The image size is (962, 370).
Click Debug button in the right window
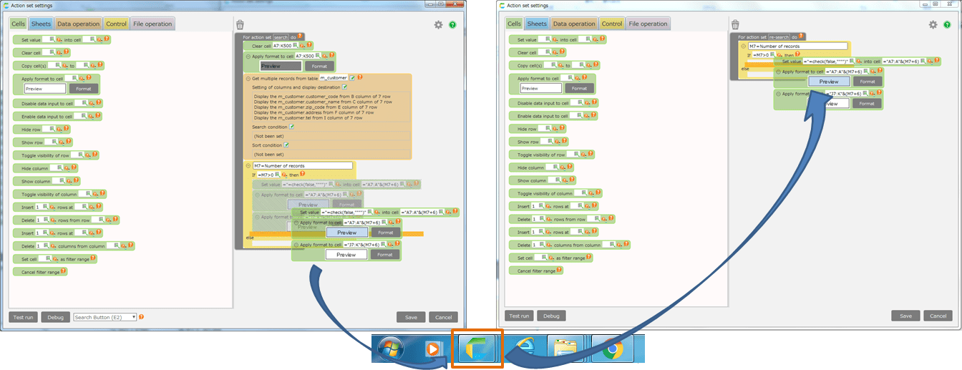pos(551,316)
